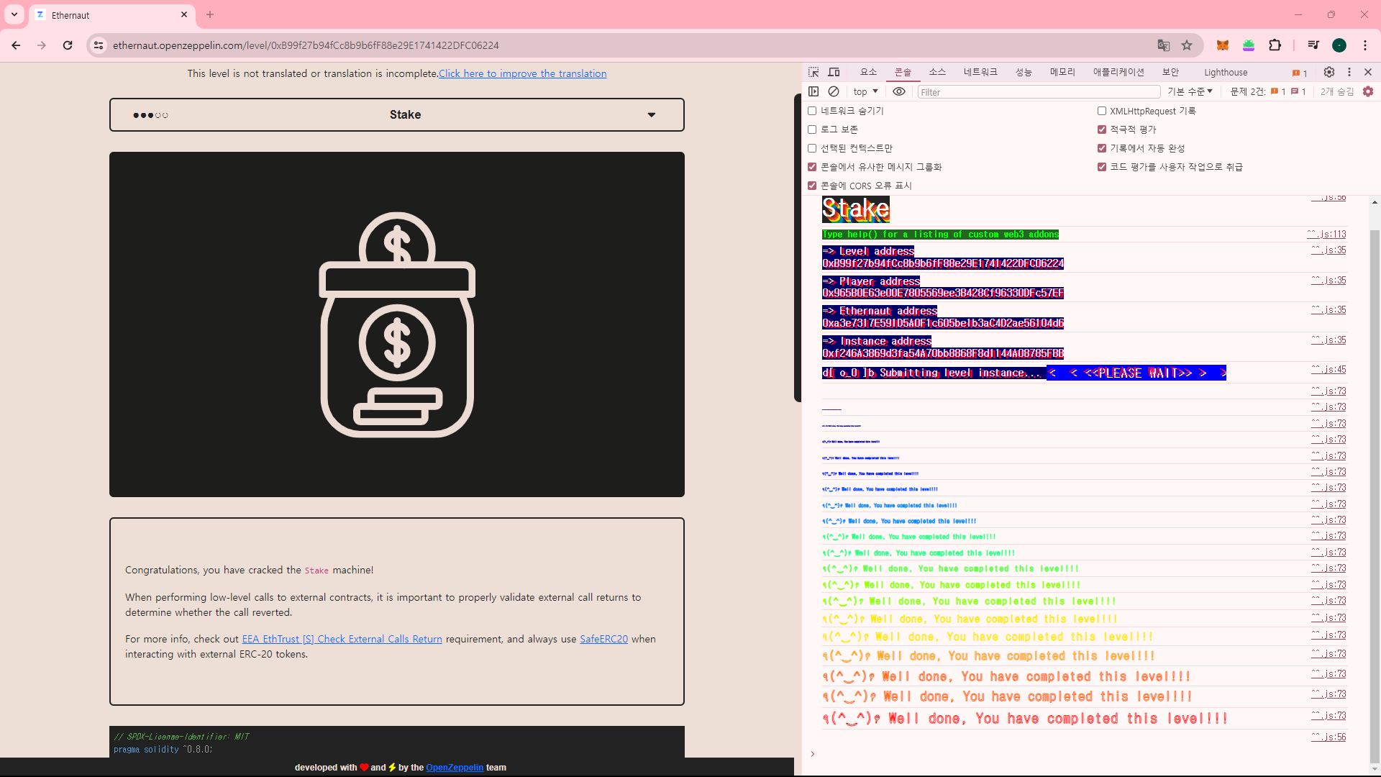Screen dimensions: 1381x777
Task: Uncheck 콘솔에서 유사한 메시지 그룹화
Action: (x=812, y=167)
